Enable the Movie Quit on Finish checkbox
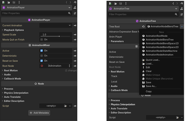This screenshot has height=121, width=185. pyautogui.click(x=42, y=40)
